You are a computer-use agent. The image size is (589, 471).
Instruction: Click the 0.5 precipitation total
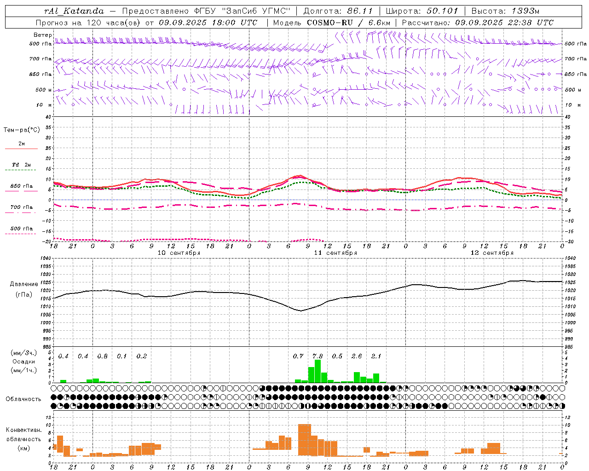pyautogui.click(x=337, y=356)
